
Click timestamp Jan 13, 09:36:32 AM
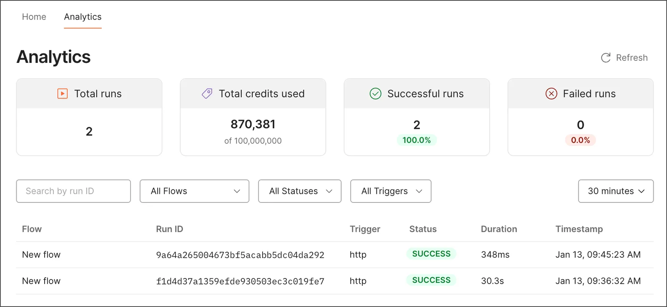click(598, 281)
